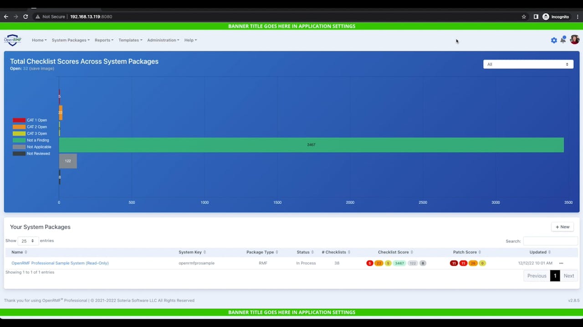Viewport: 583px width, 327px height.
Task: Create a new system package with New button
Action: click(562, 227)
